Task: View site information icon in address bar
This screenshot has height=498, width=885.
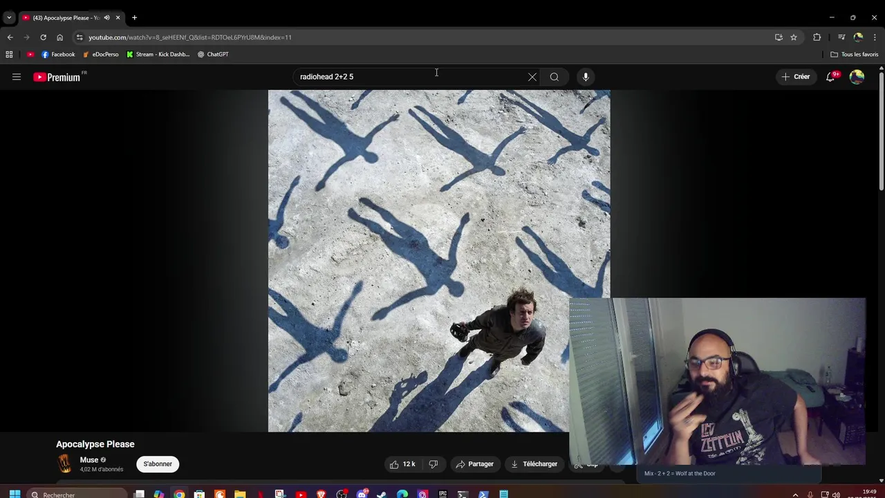Action: click(x=80, y=37)
